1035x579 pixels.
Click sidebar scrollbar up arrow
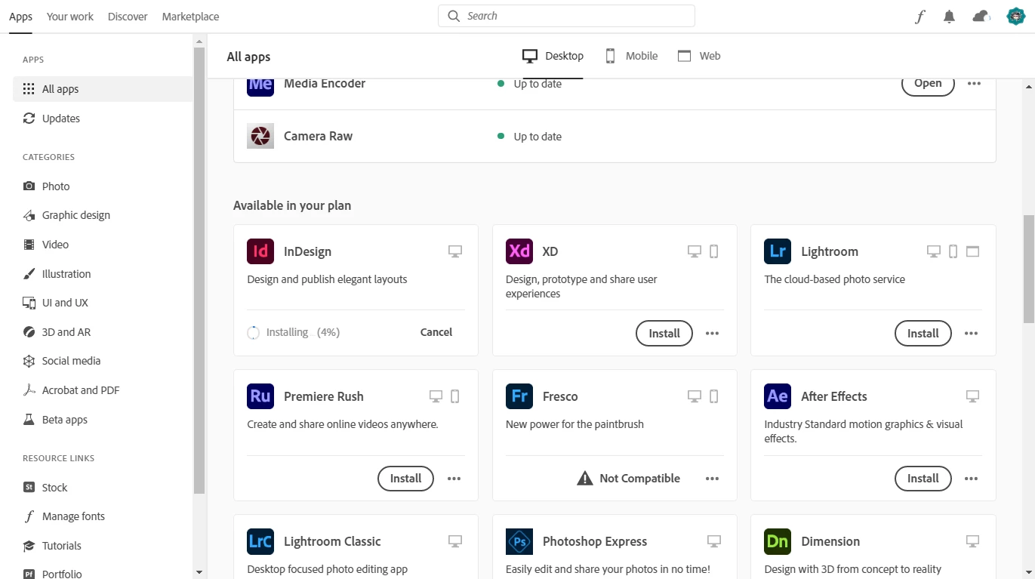click(199, 40)
